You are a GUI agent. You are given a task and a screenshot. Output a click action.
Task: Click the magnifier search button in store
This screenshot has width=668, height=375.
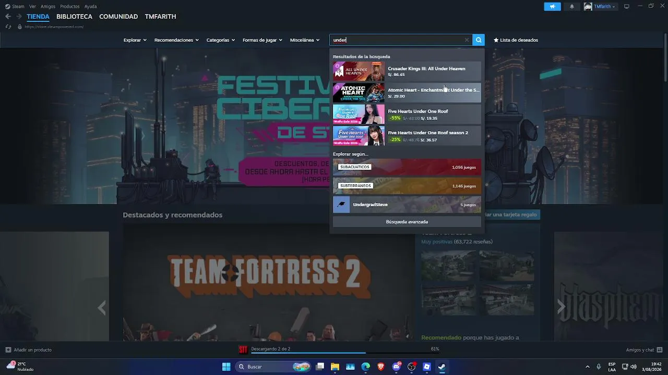479,40
